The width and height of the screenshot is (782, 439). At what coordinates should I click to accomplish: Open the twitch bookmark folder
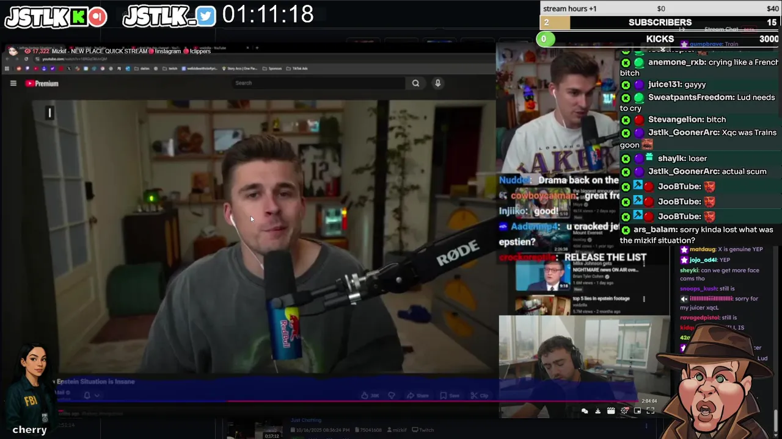tap(170, 68)
